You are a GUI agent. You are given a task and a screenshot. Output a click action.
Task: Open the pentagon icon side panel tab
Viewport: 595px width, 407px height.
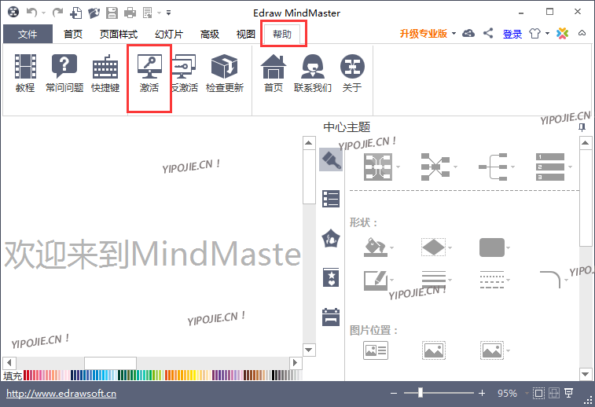tap(331, 238)
